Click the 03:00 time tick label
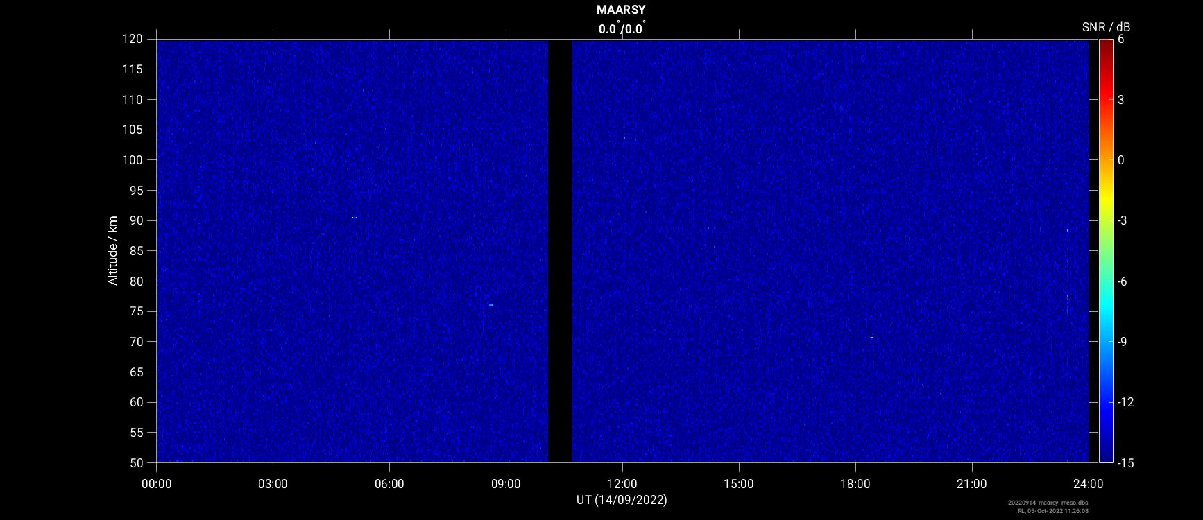Viewport: 1203px width, 520px height. pos(273,484)
